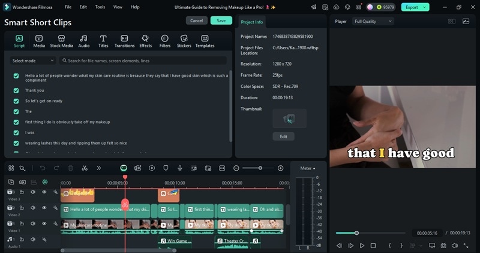Open the Stock Media tab
Viewport: 480px width, 253px height.
(62, 41)
